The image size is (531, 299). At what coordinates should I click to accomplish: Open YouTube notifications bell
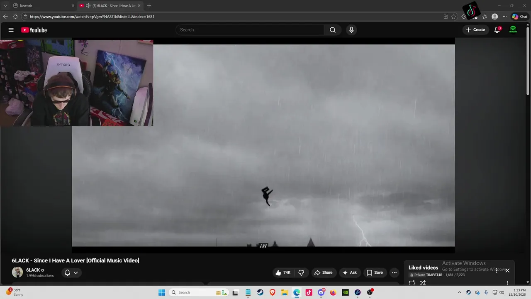(x=497, y=30)
